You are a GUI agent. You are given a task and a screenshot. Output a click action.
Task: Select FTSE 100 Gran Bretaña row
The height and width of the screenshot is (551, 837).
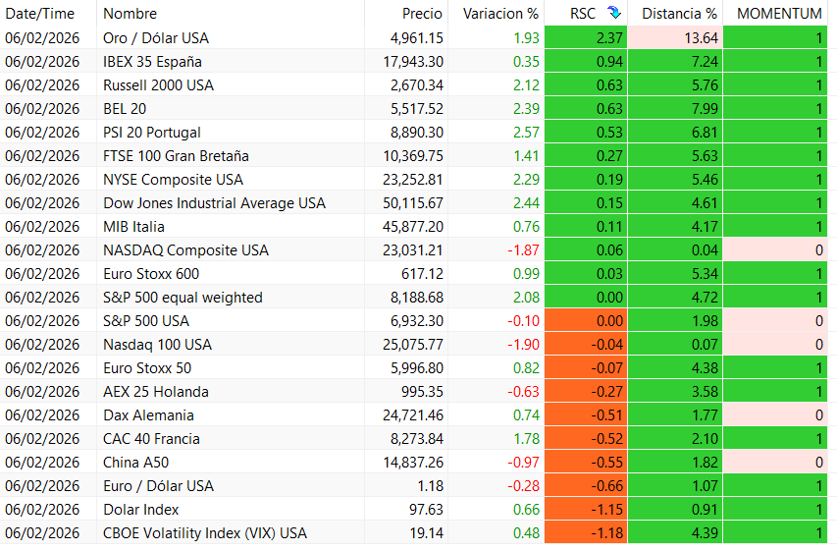tap(176, 155)
